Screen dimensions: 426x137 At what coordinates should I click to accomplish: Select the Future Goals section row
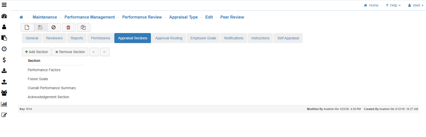tap(38, 79)
